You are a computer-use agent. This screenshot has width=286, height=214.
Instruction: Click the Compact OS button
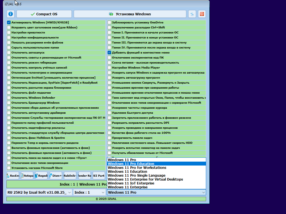click(x=44, y=14)
